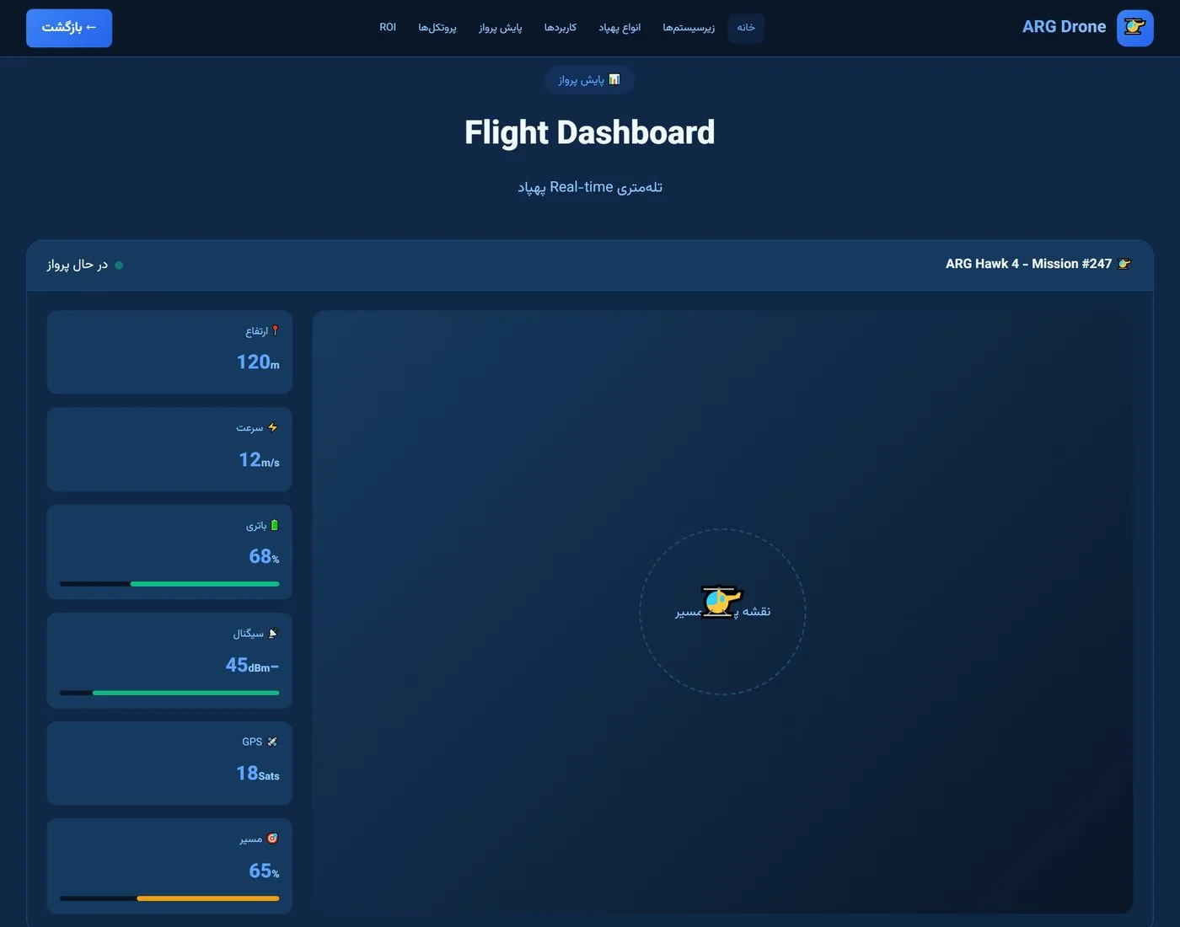Select the کاربردها navigation item

560,28
